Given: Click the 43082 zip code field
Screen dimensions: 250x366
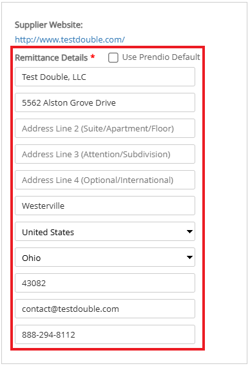Looking at the screenshot, I should (105, 283).
